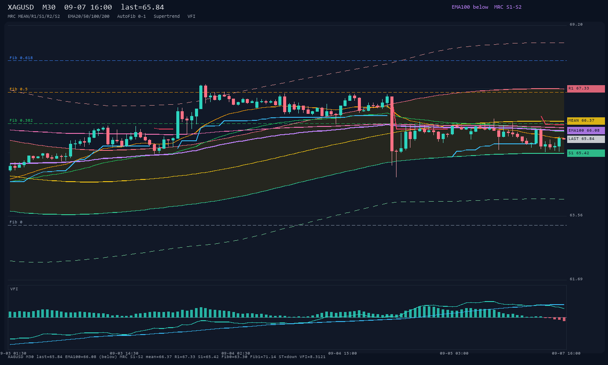The width and height of the screenshot is (608, 365).
Task: Click the R1 67.33 price label
Action: (x=586, y=89)
